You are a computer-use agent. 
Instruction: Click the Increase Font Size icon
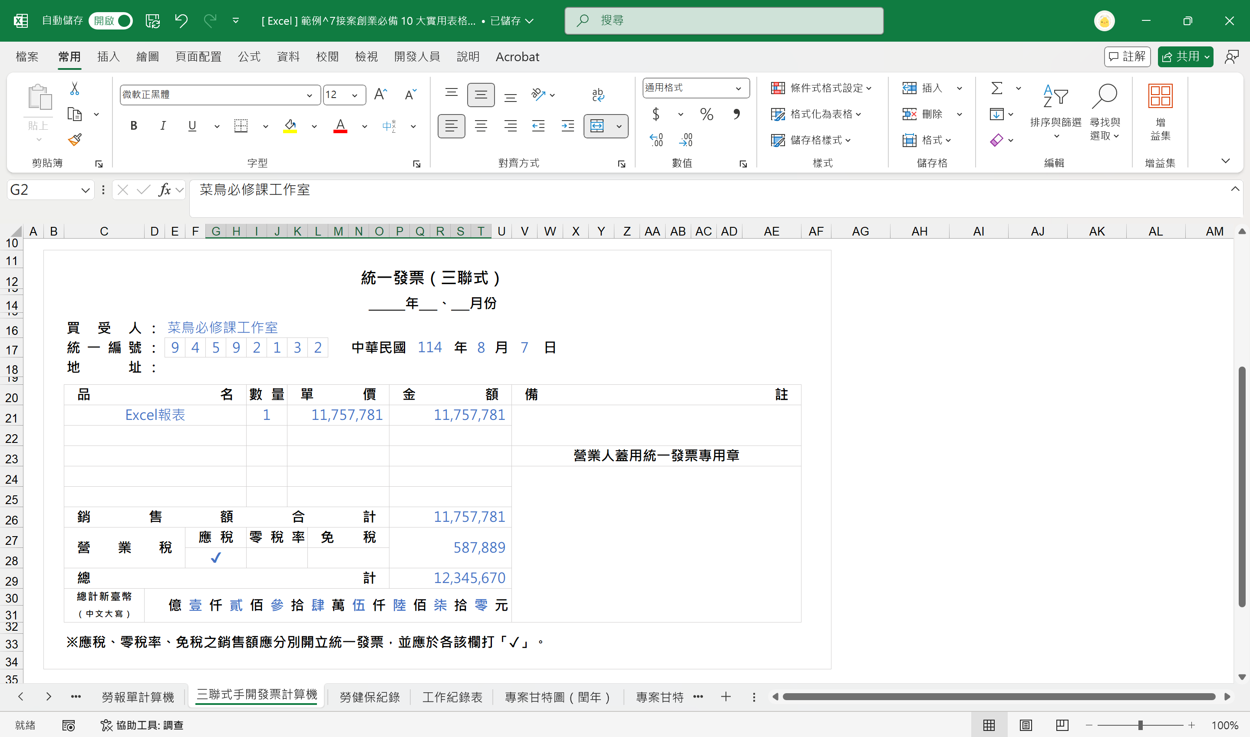(x=380, y=95)
